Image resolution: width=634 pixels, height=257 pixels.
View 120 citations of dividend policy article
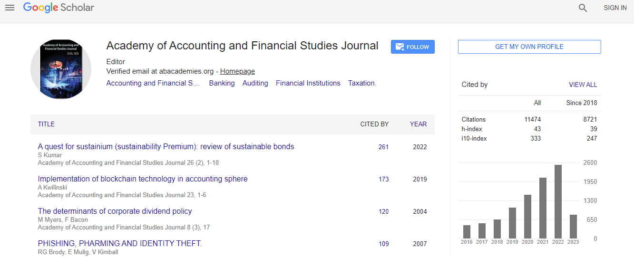[384, 211]
